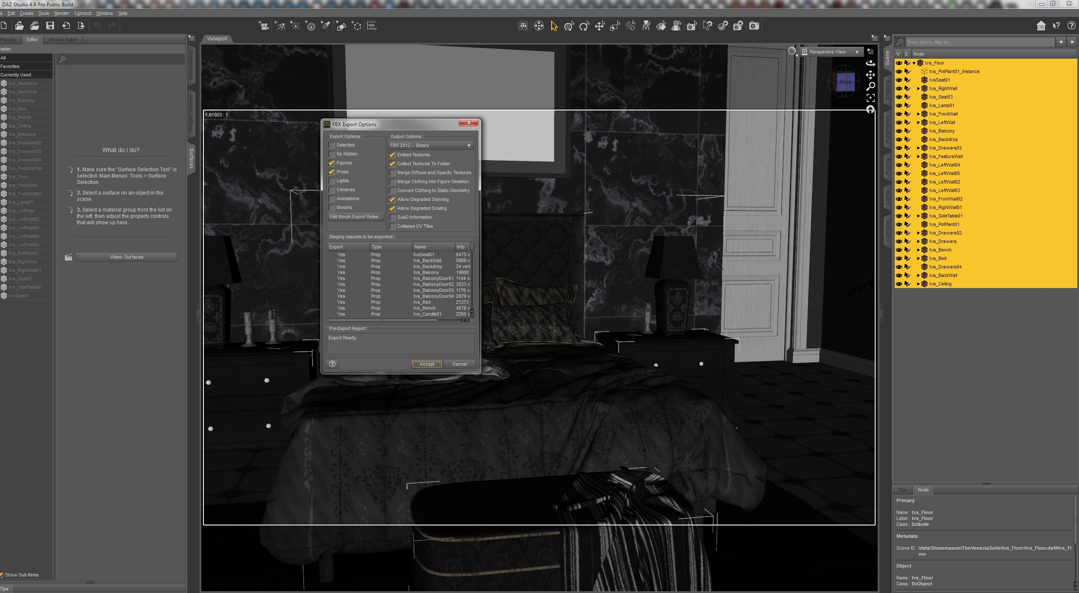Toggle visibility eye for tvs_Bed
1079x593 pixels.
coord(899,258)
